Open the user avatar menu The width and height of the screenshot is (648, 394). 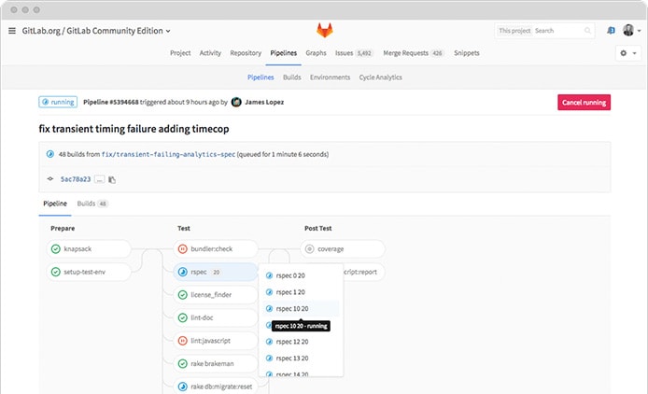tap(632, 30)
